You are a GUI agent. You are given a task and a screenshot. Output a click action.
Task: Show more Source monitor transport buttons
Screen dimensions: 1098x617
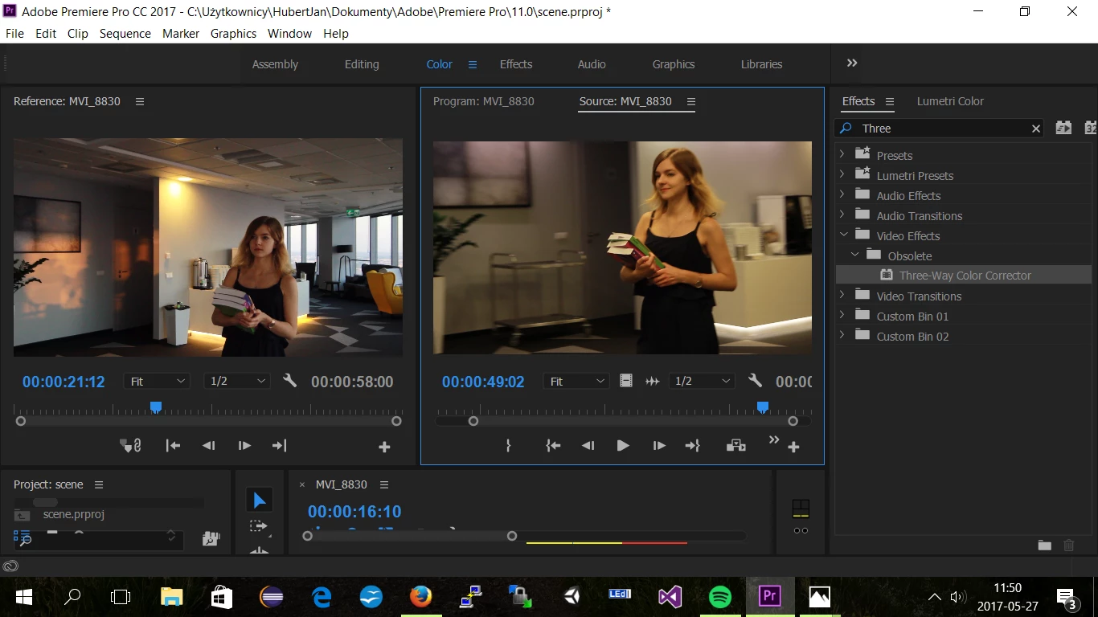[x=774, y=439]
